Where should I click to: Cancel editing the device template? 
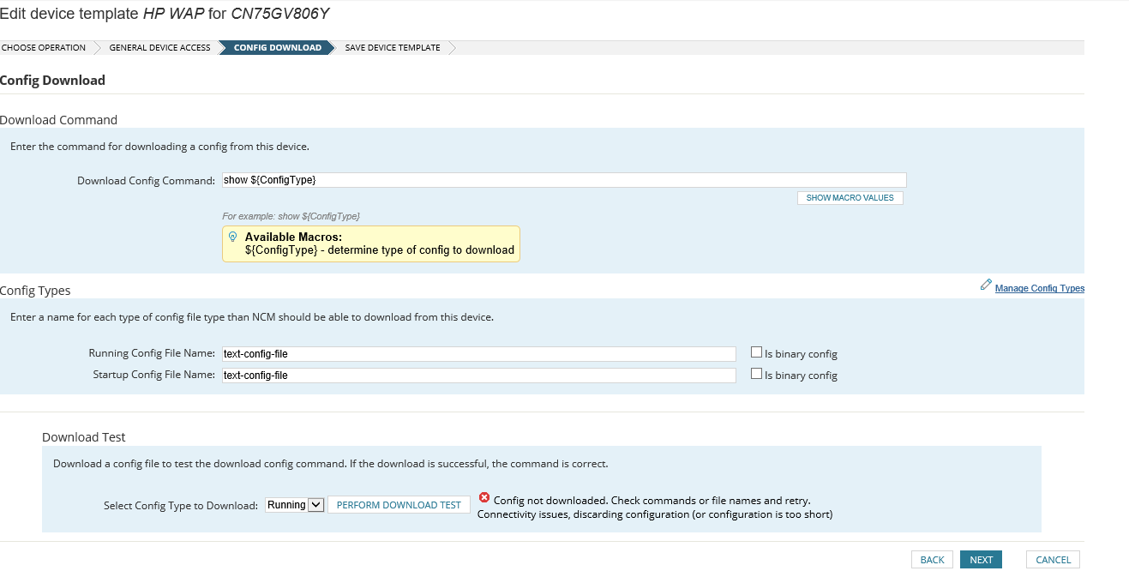(1053, 560)
